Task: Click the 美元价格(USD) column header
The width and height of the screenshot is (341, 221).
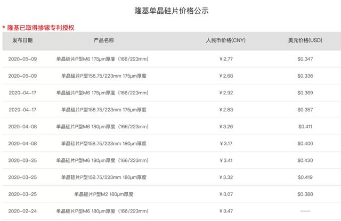Action: tap(305, 40)
